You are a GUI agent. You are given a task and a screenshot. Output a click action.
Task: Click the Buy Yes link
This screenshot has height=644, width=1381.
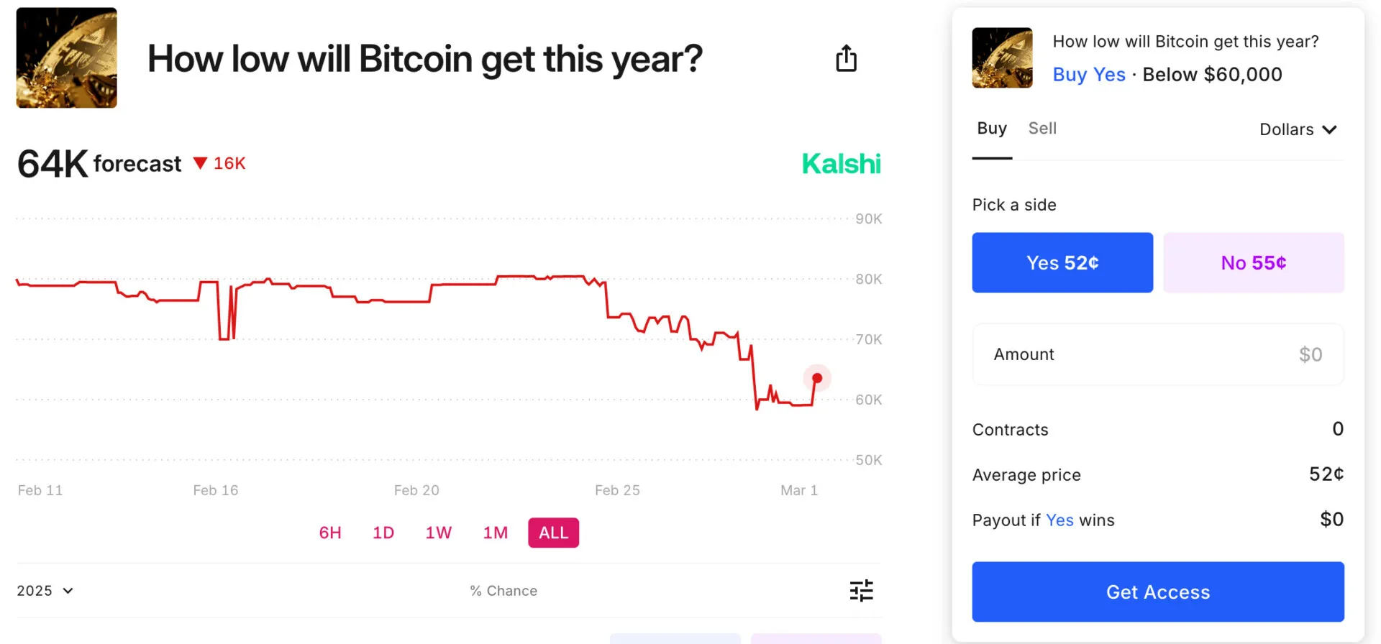click(x=1088, y=74)
